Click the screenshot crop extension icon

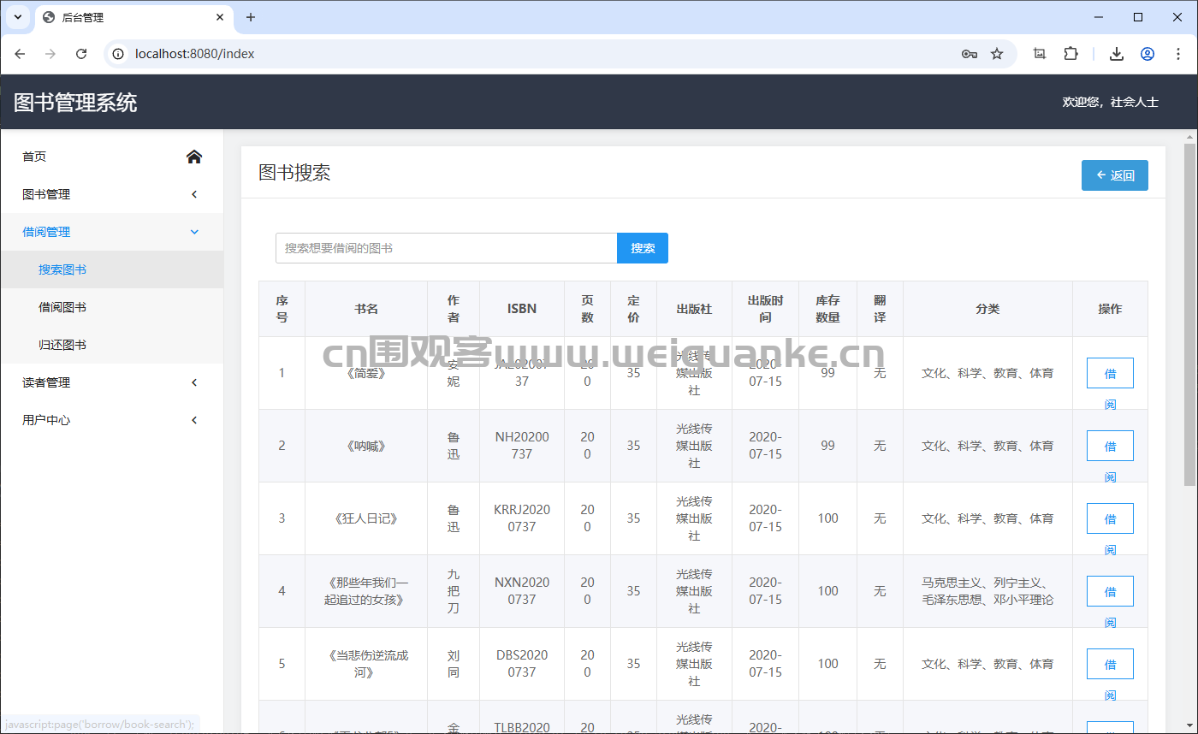[x=1040, y=54]
